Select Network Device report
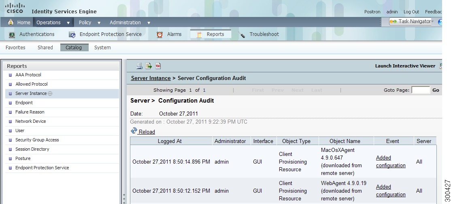The width and height of the screenshot is (451, 204). tap(30, 121)
